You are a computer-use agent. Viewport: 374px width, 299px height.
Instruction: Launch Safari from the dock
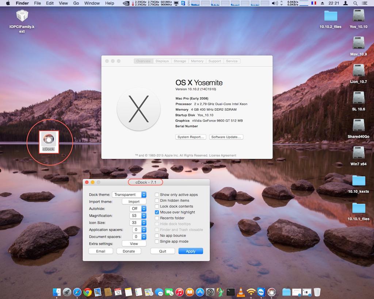tap(77, 292)
